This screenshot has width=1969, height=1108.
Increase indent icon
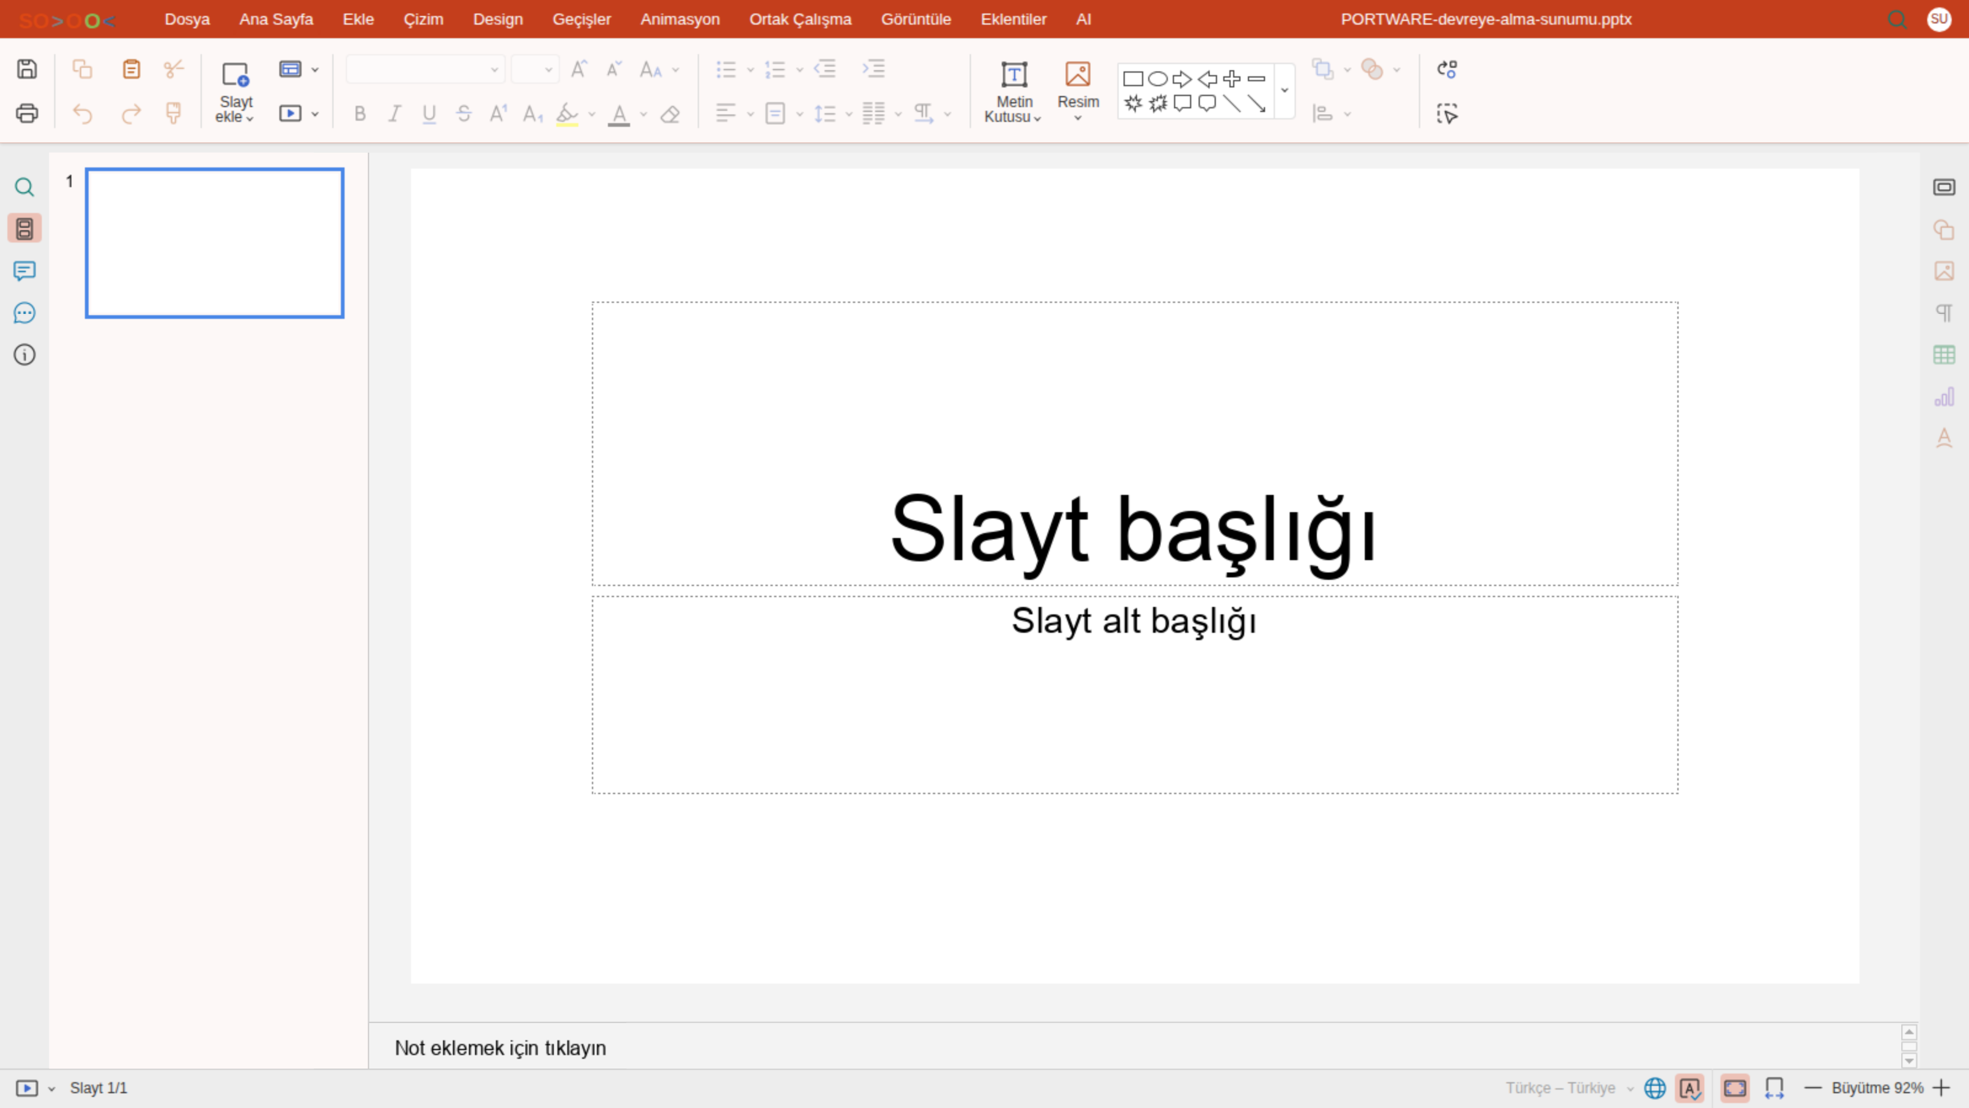pyautogui.click(x=874, y=69)
